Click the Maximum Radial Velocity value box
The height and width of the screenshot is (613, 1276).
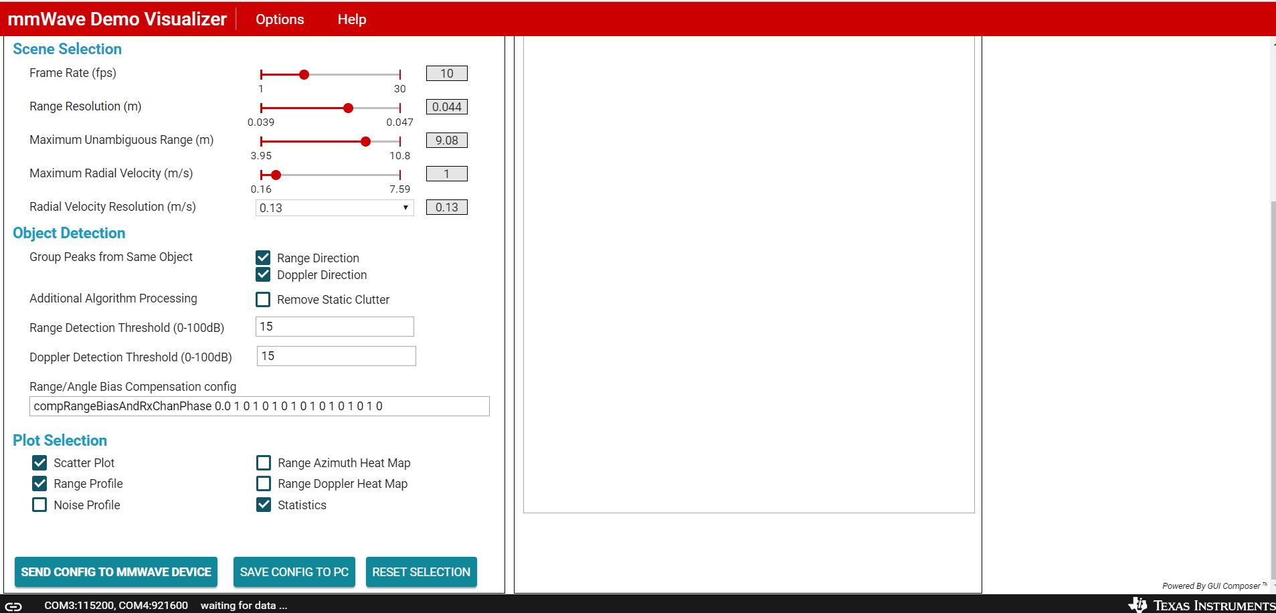point(447,174)
